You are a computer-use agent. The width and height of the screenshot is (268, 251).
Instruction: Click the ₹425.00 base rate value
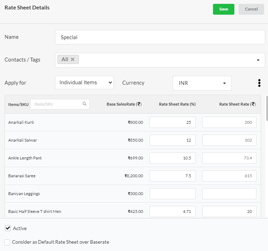pos(136,211)
